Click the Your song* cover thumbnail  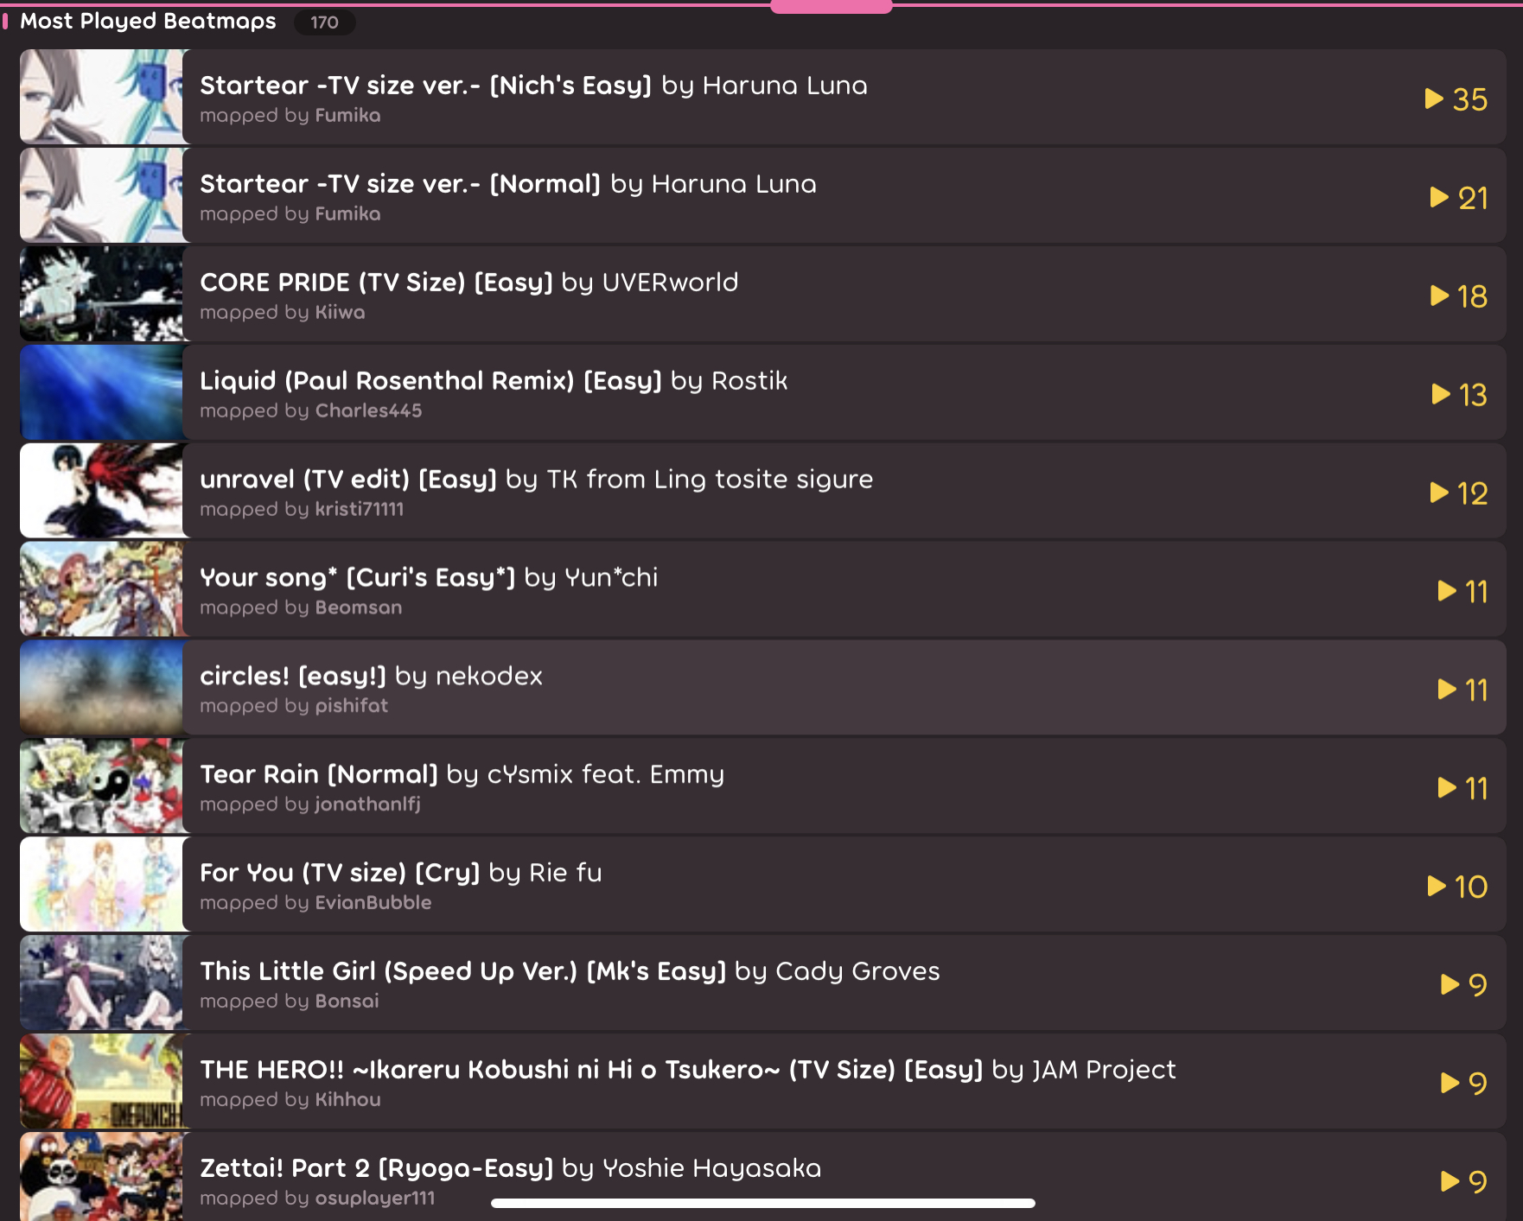(102, 589)
